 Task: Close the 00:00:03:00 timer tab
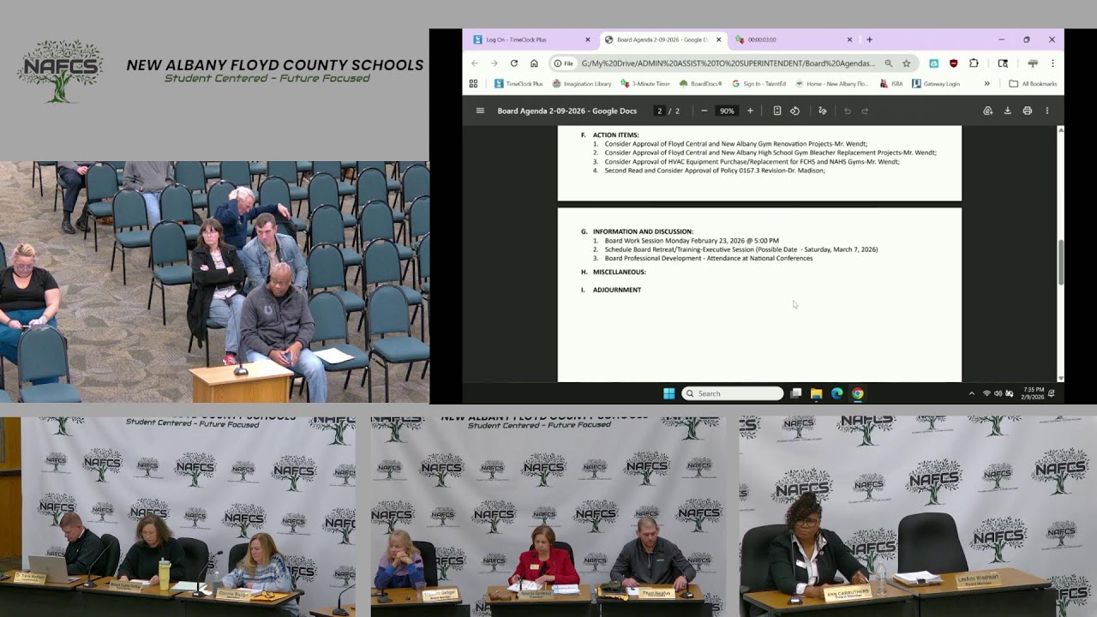click(849, 39)
